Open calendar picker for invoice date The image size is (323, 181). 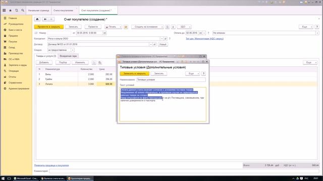tap(104, 33)
